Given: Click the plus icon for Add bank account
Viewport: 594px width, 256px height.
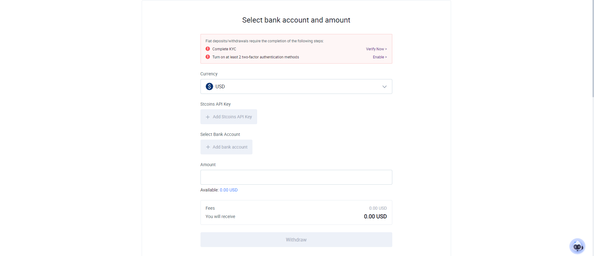Looking at the screenshot, I should 208,147.
